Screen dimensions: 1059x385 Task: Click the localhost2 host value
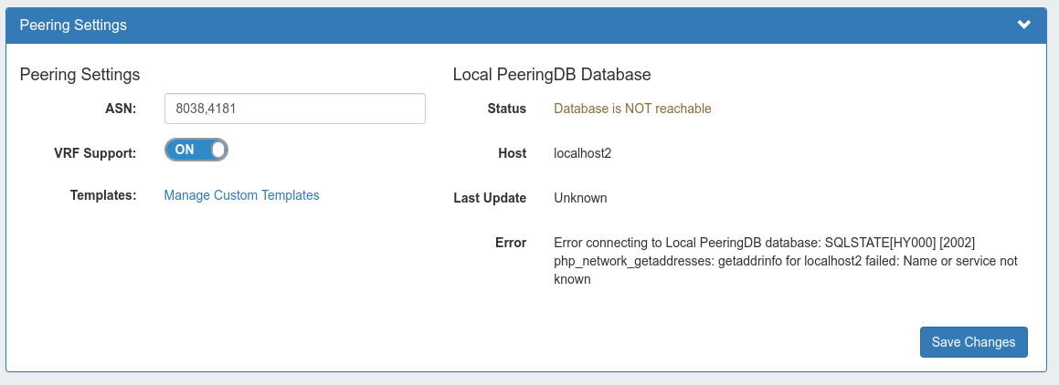pyautogui.click(x=582, y=153)
